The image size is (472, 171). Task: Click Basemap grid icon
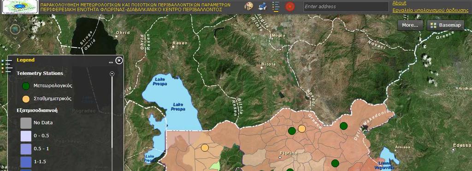point(433,26)
